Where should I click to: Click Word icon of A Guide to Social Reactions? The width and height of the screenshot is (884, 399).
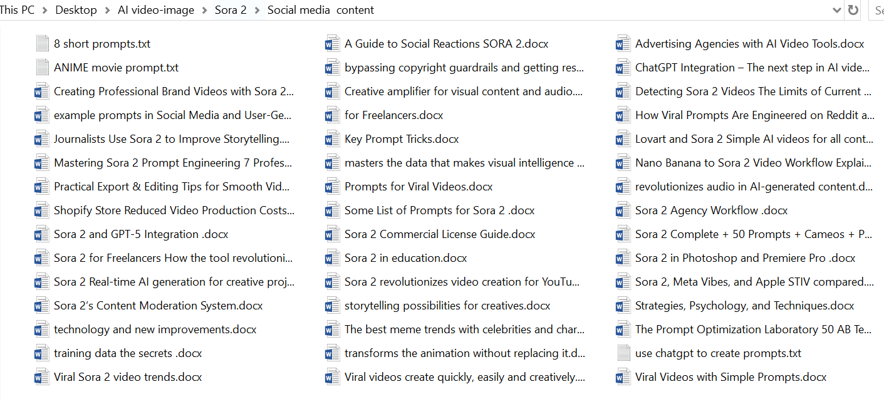333,44
